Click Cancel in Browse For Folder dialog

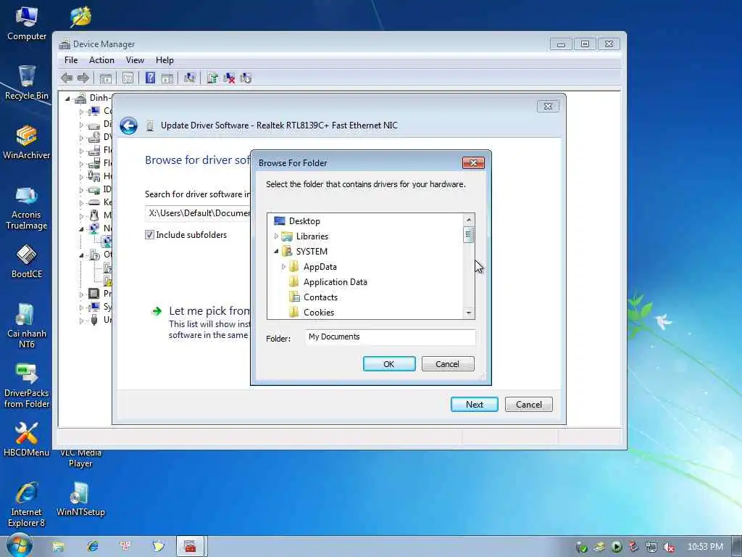tap(448, 364)
